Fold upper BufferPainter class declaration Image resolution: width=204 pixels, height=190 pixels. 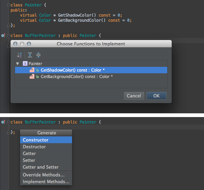click(x=8, y=36)
